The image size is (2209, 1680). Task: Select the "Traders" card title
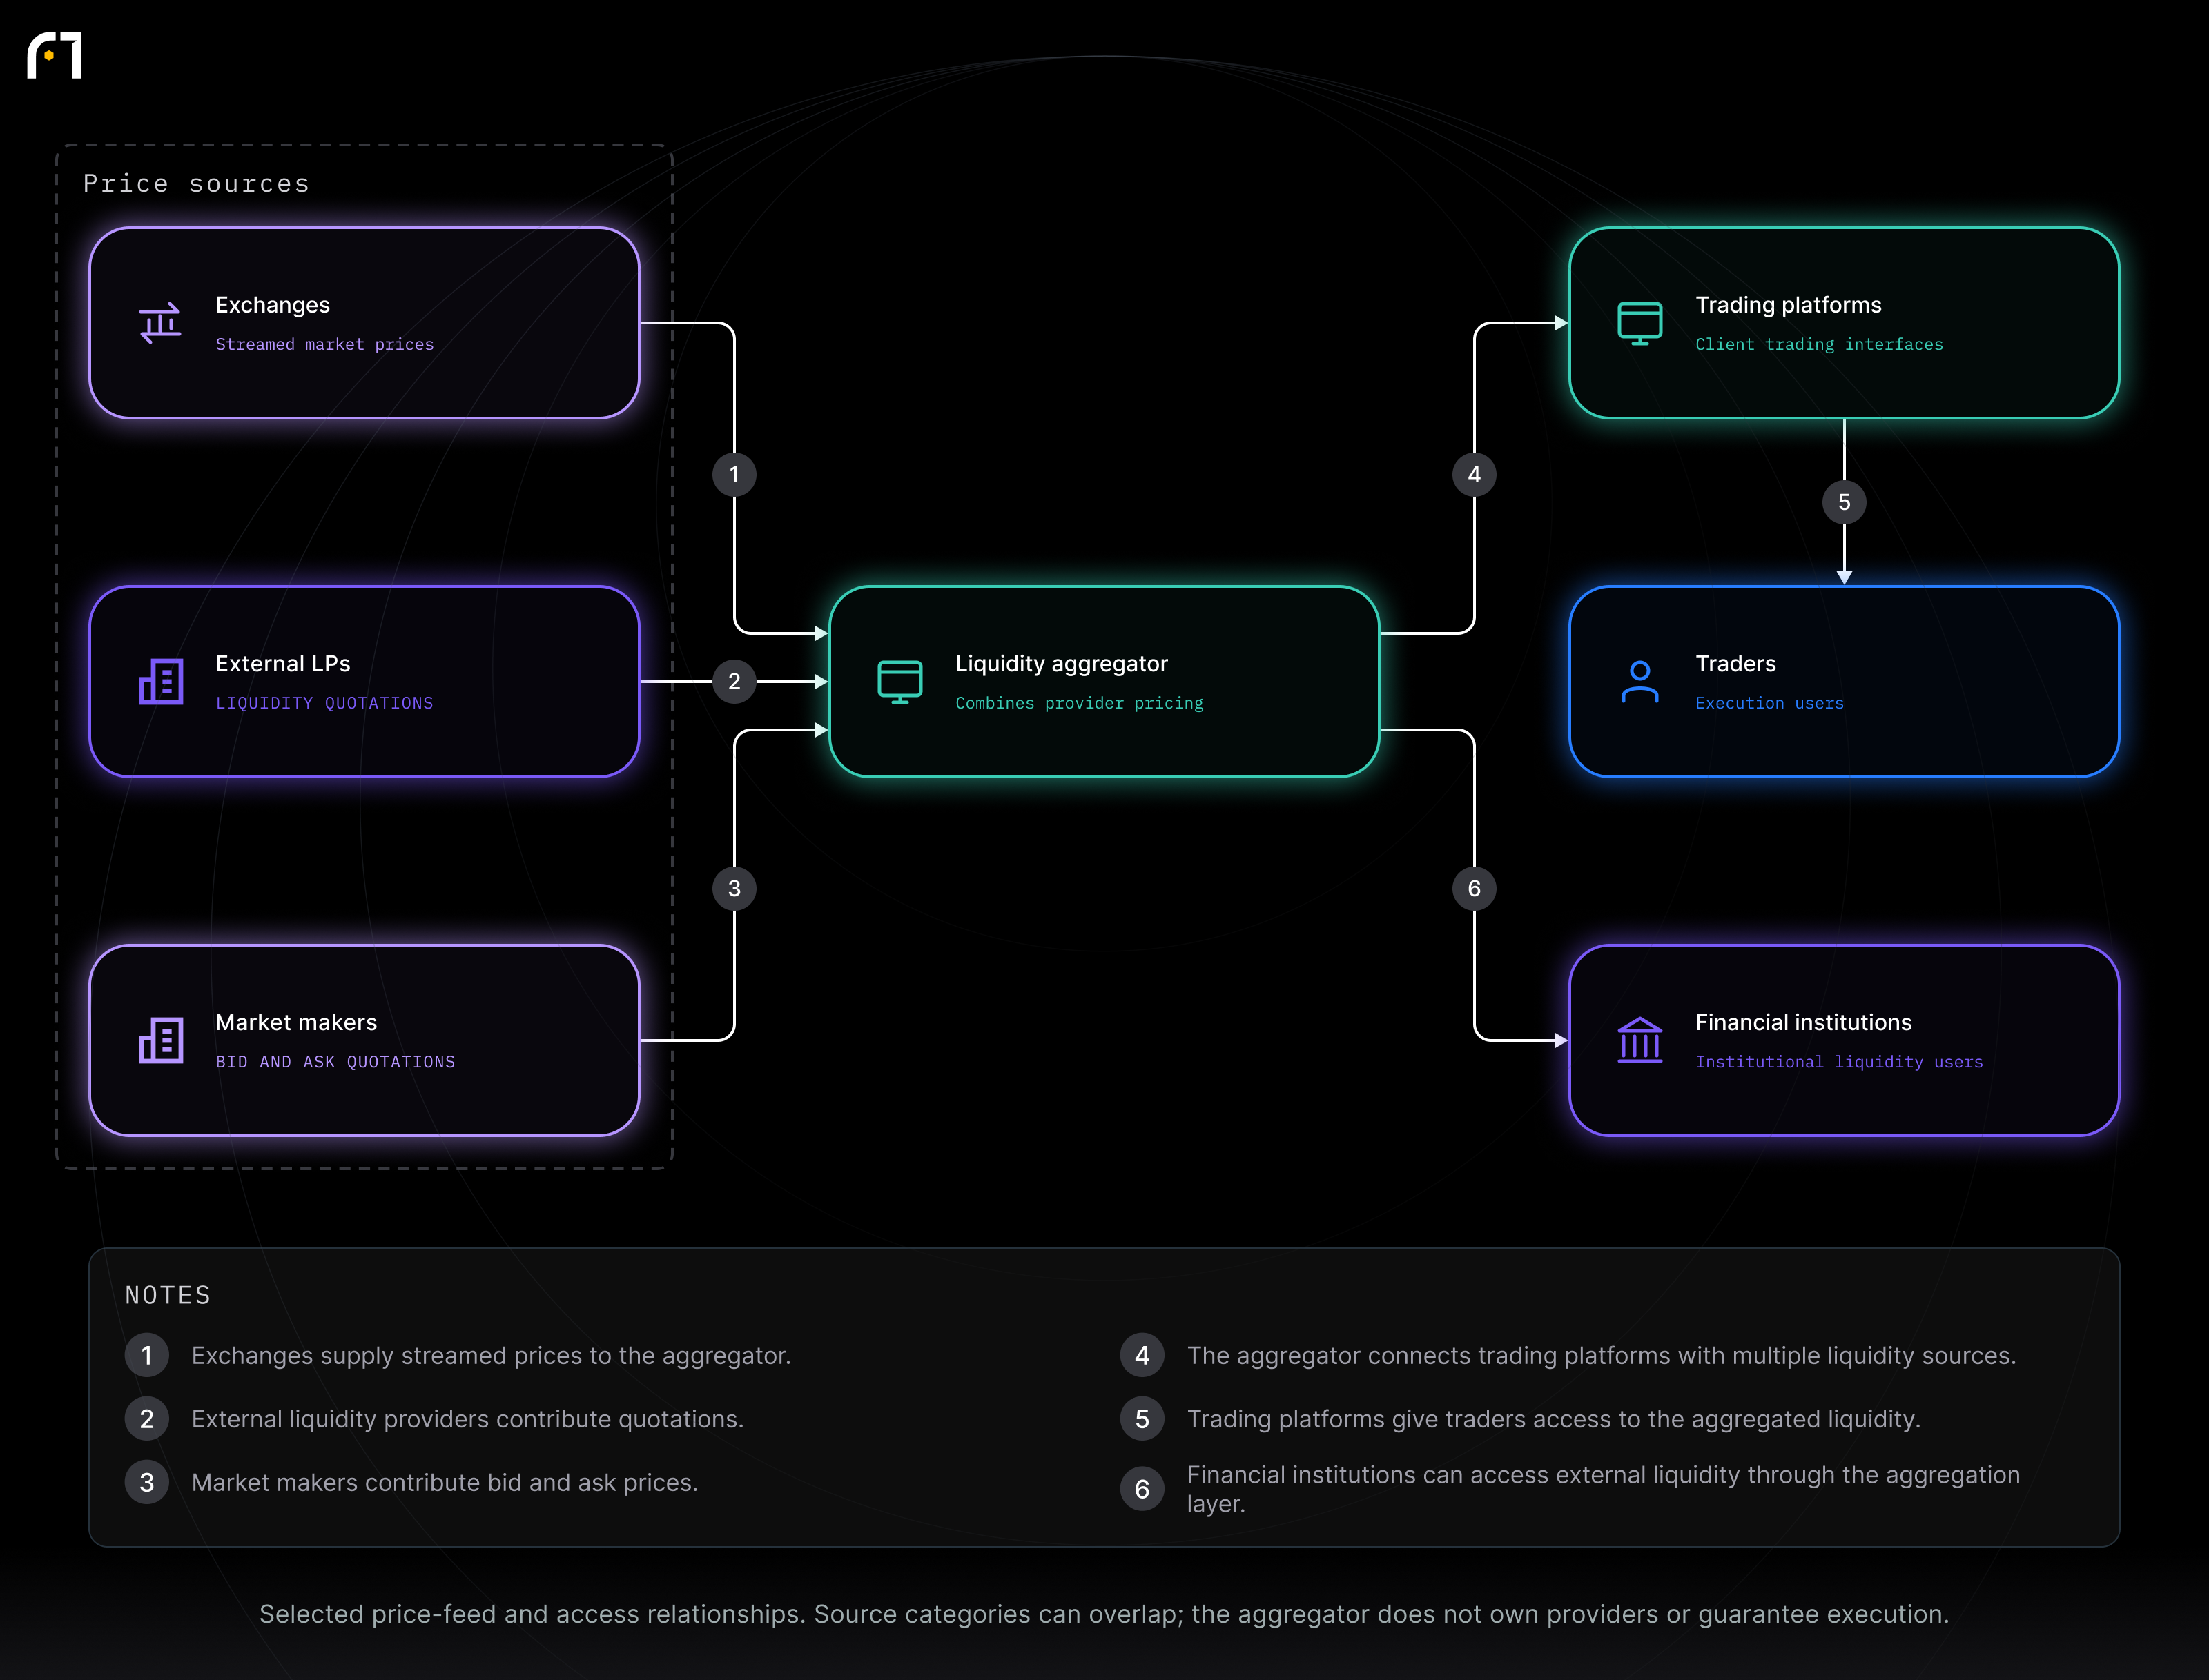1735,664
